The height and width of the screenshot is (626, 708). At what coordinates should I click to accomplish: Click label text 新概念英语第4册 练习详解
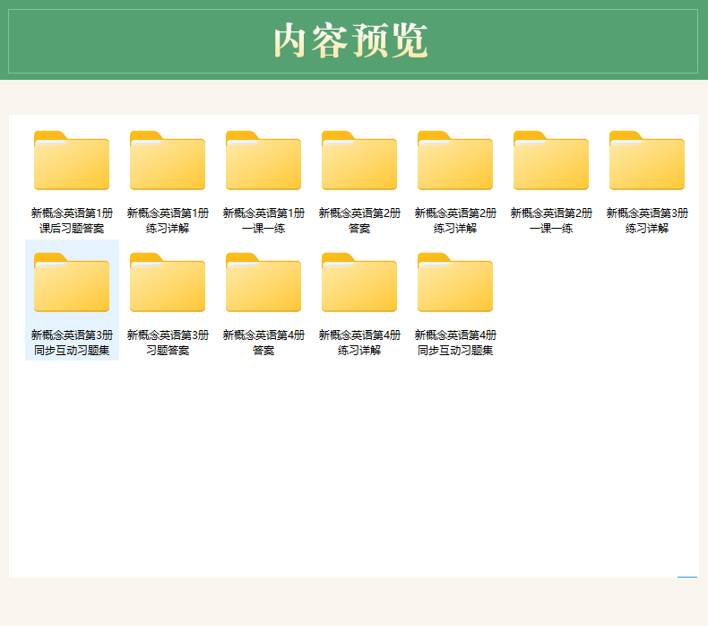pyautogui.click(x=359, y=343)
